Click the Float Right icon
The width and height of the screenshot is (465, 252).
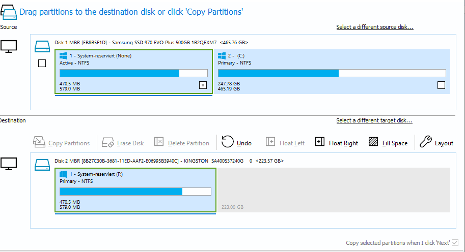[320, 142]
